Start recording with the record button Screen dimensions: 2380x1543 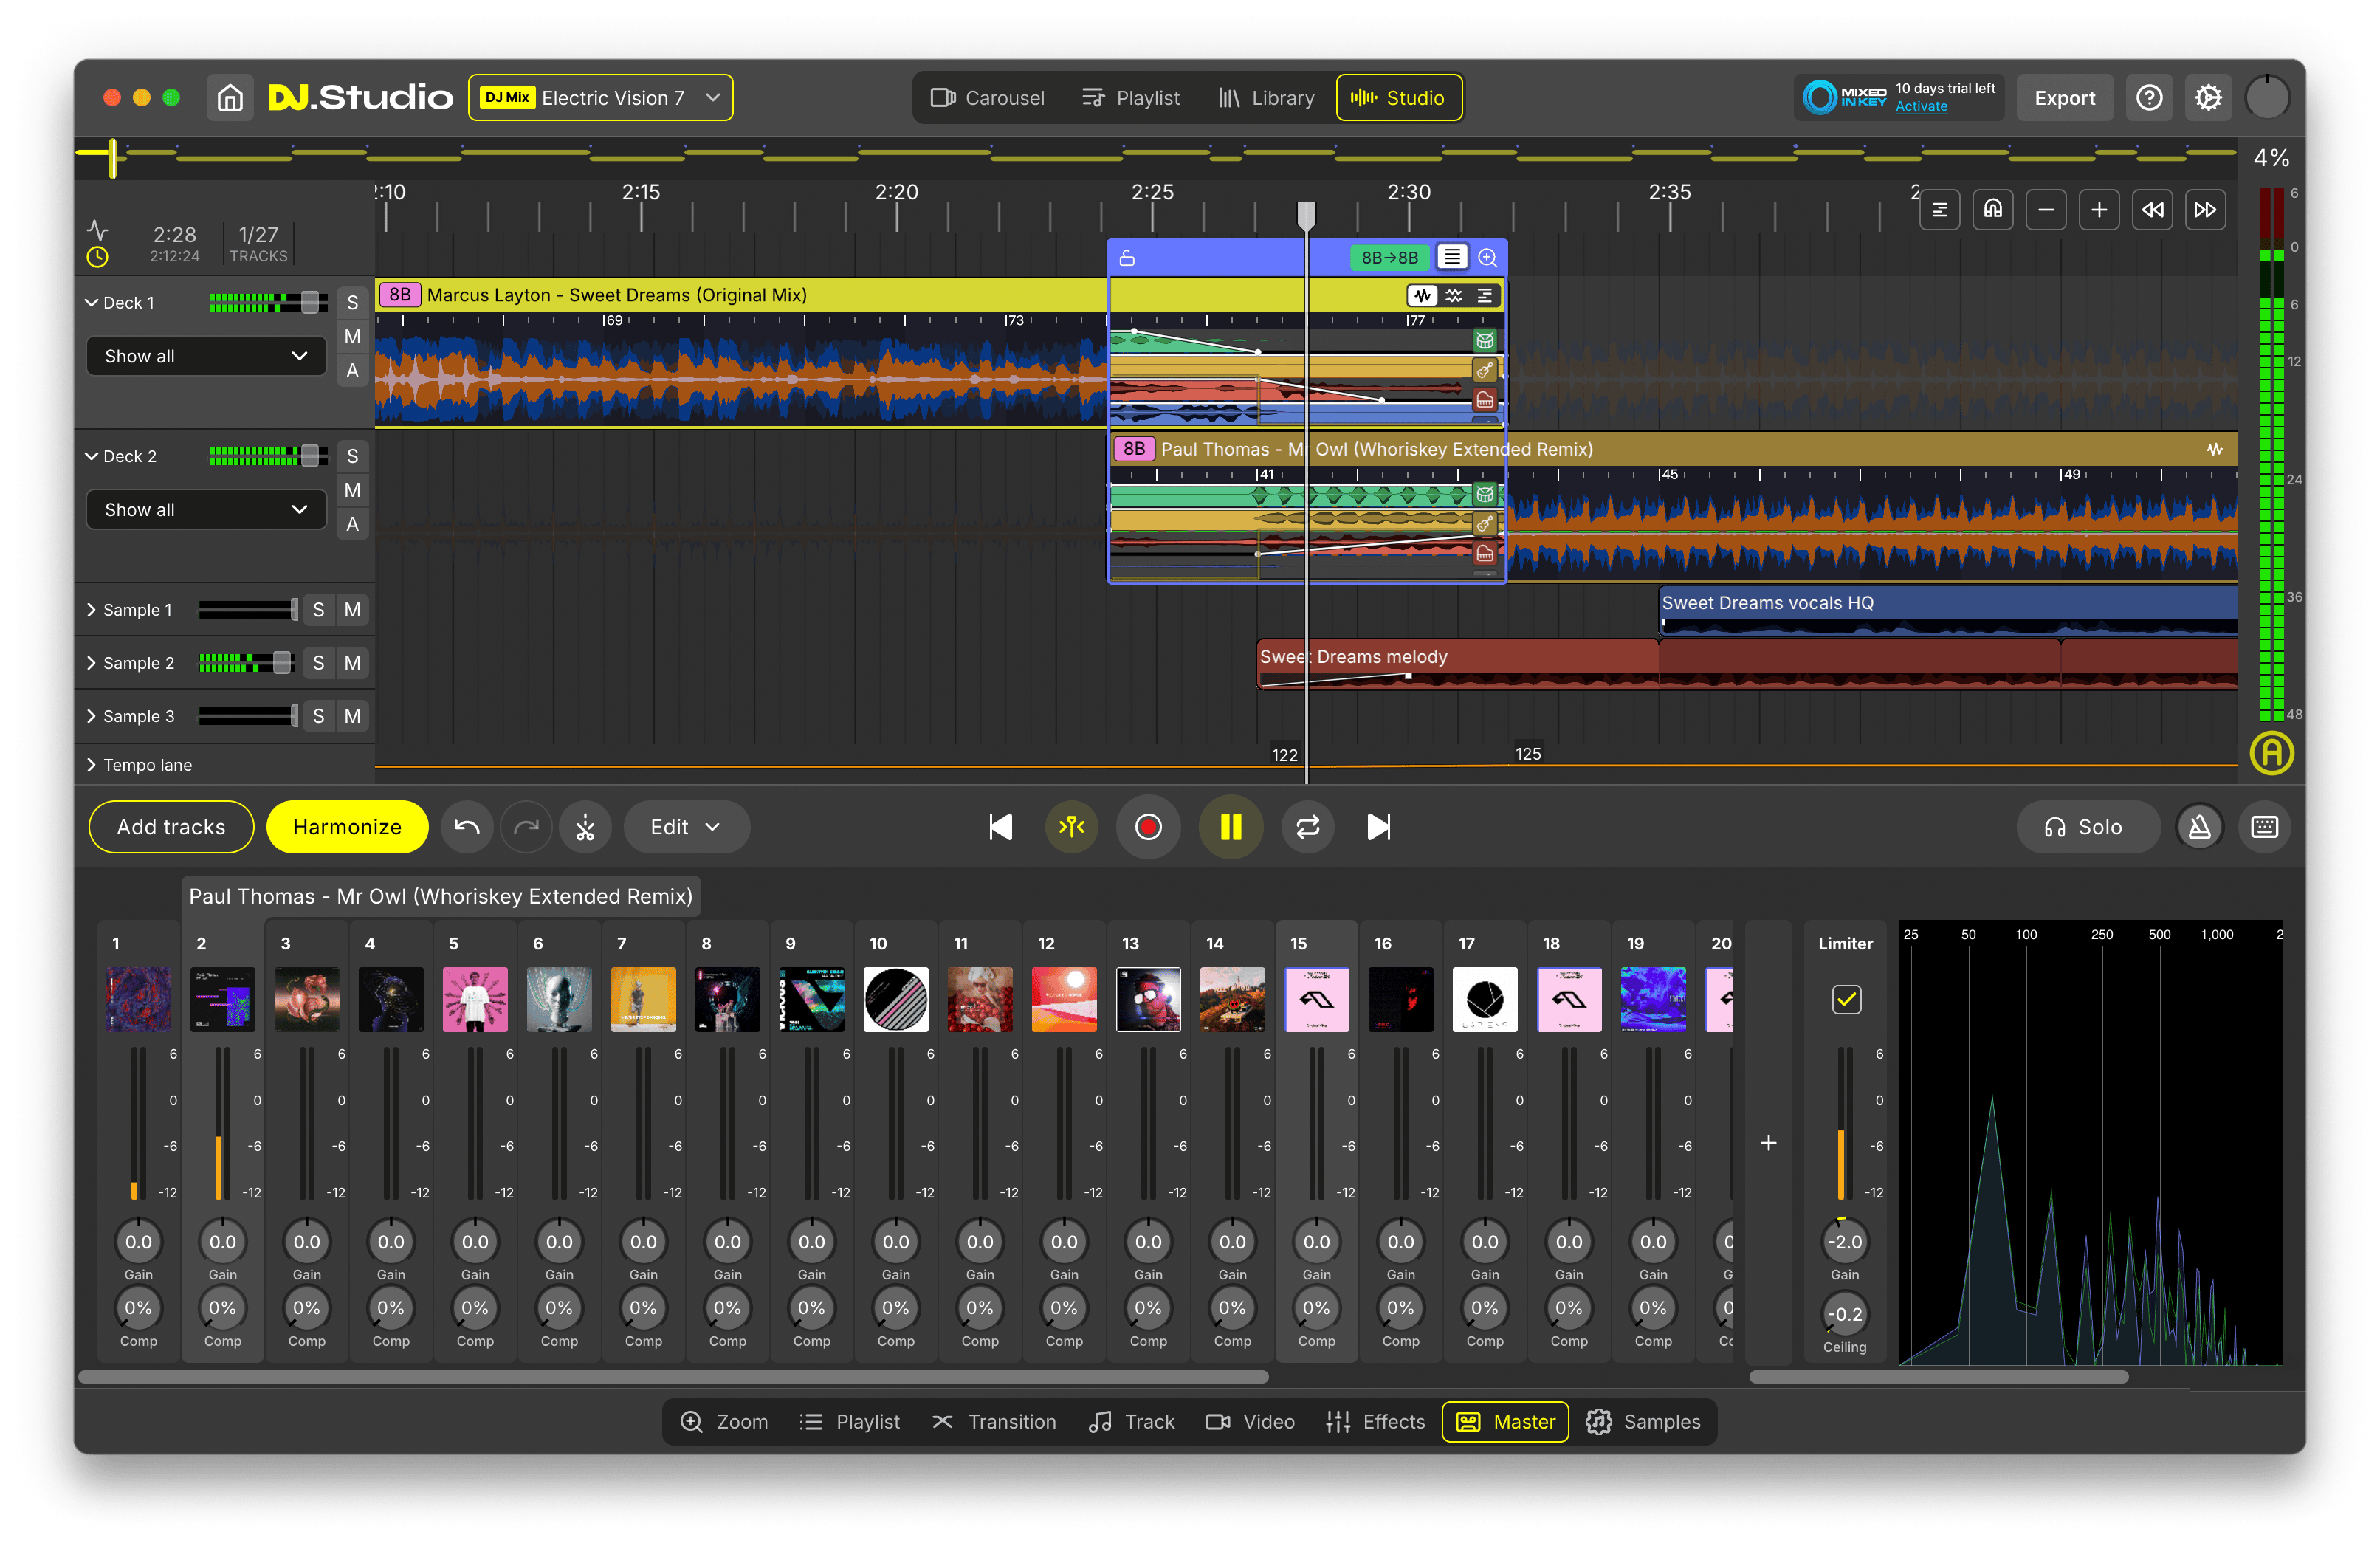point(1148,827)
